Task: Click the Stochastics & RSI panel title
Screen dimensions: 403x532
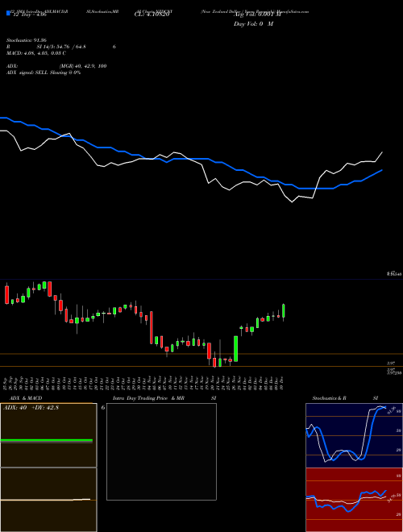Action: coord(345,398)
